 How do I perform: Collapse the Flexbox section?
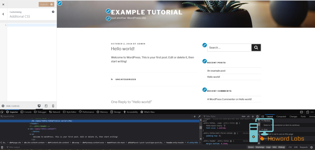click(262, 121)
